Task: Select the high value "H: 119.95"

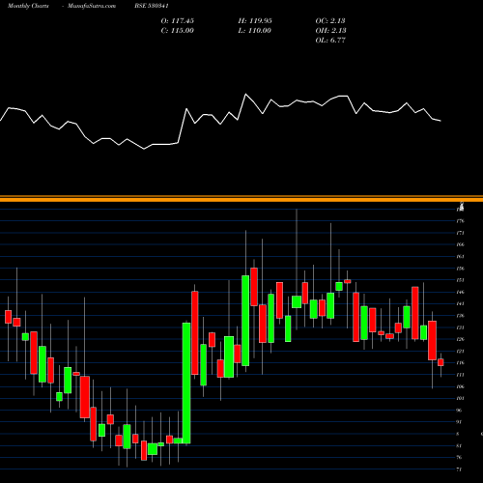Action: [x=255, y=21]
